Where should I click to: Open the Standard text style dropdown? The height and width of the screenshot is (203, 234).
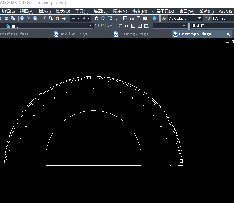[x=199, y=18]
